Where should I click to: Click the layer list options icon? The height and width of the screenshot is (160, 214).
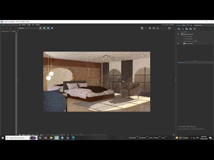point(194,29)
